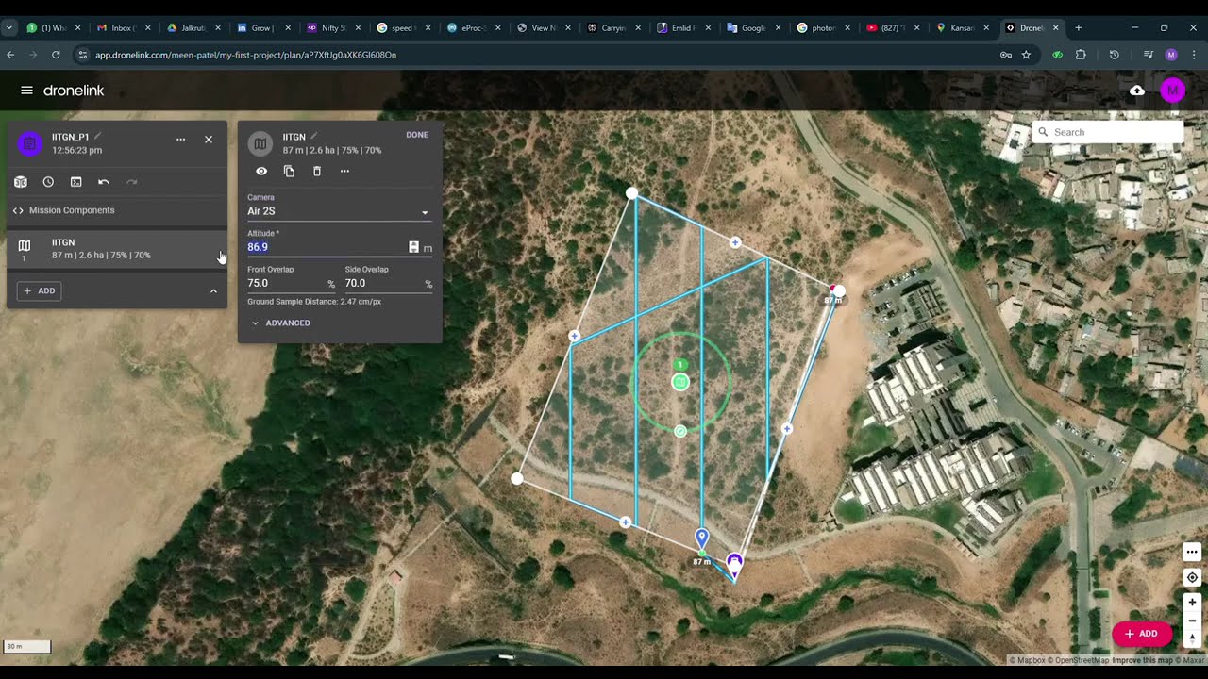This screenshot has height=679, width=1208.
Task: Reload the Dronelink page
Action: 56,55
